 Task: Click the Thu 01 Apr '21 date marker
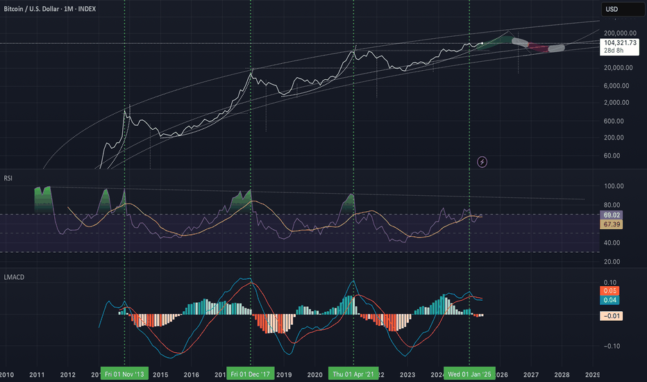pyautogui.click(x=353, y=374)
